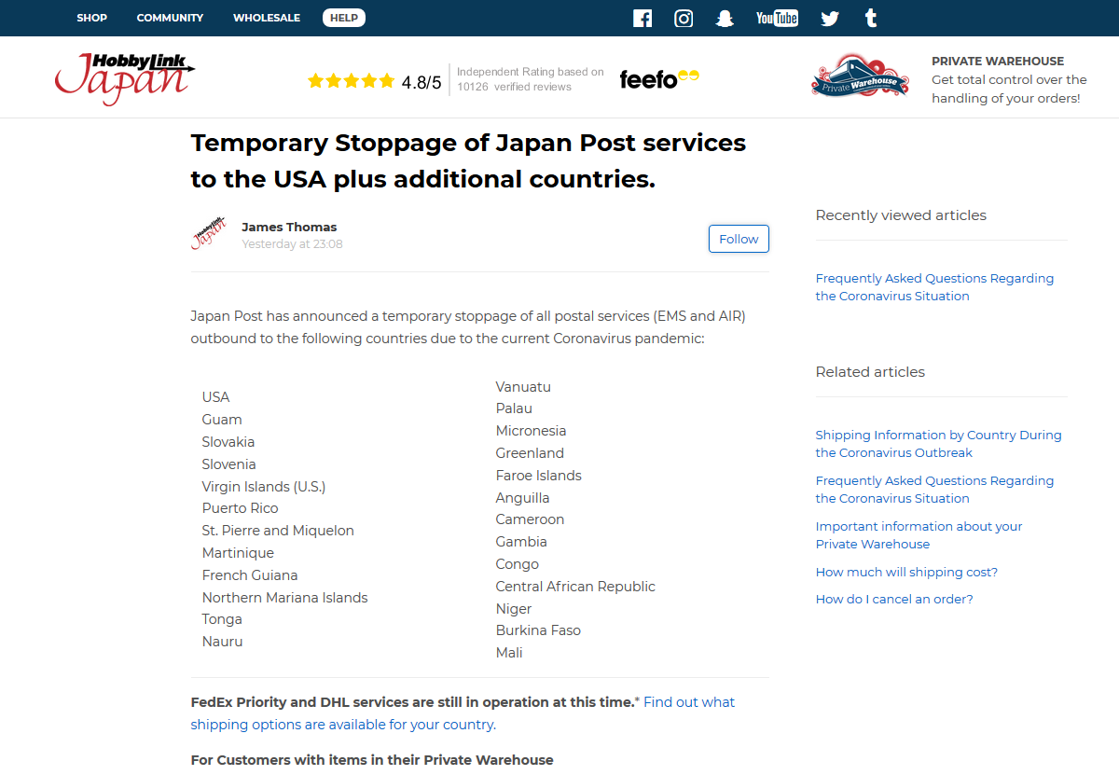Click French Guiana in the list

[x=250, y=575]
